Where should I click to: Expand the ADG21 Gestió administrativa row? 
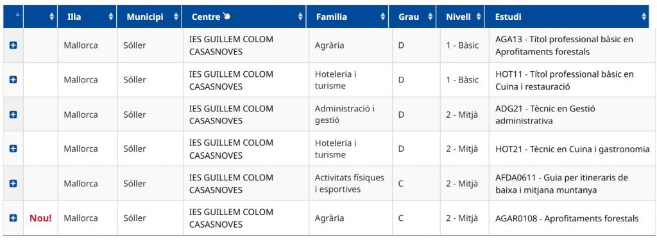pyautogui.click(x=13, y=114)
